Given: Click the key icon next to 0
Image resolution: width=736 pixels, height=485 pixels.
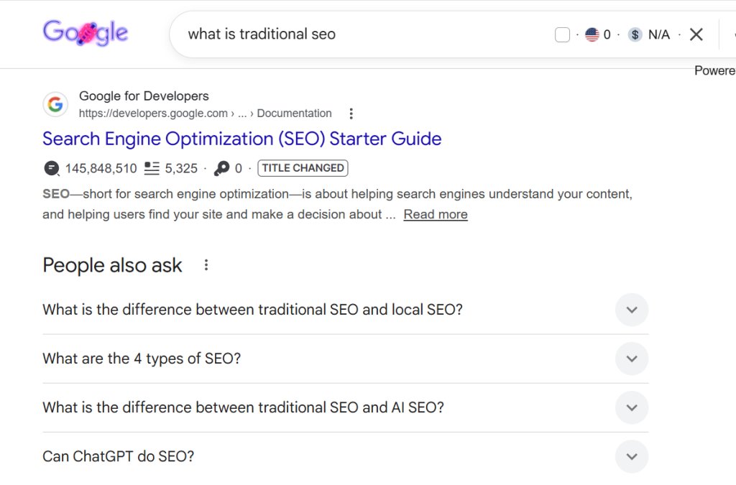Looking at the screenshot, I should point(222,168).
